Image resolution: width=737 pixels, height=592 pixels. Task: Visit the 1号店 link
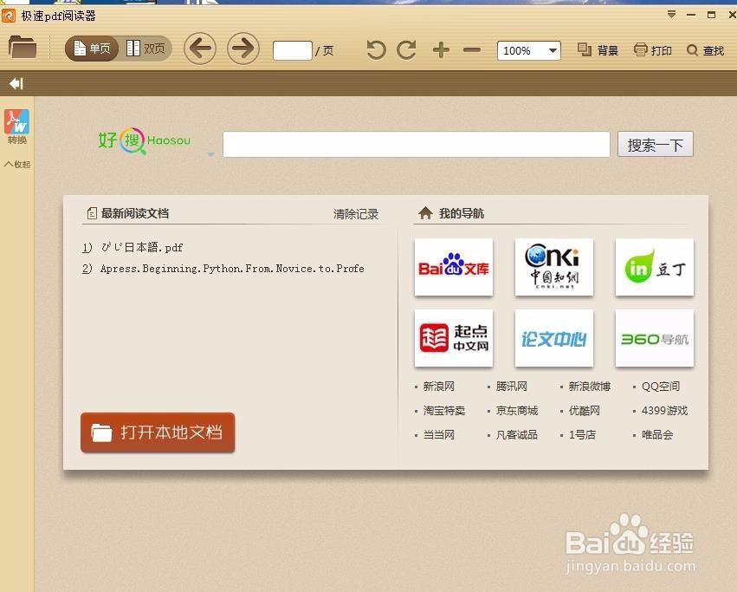(x=582, y=435)
